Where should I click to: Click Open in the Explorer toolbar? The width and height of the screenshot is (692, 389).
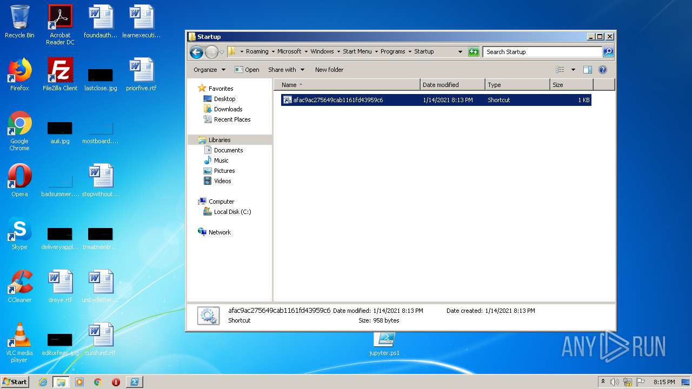(247, 70)
